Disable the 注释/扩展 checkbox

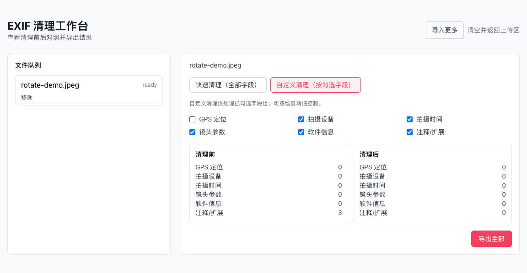pyautogui.click(x=409, y=132)
